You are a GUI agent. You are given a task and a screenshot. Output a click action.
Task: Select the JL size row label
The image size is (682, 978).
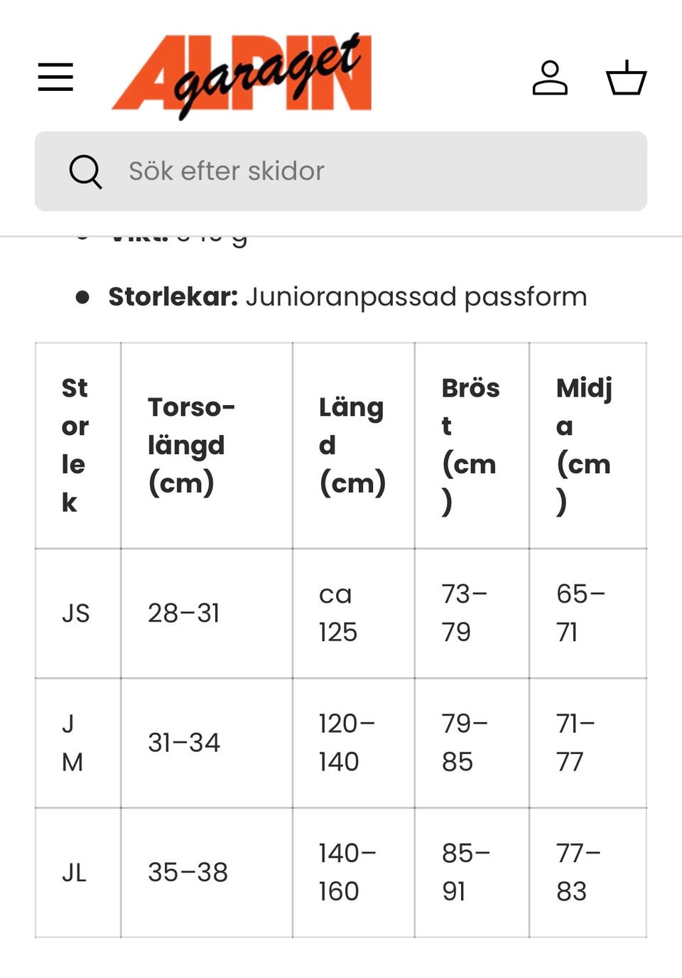click(75, 872)
